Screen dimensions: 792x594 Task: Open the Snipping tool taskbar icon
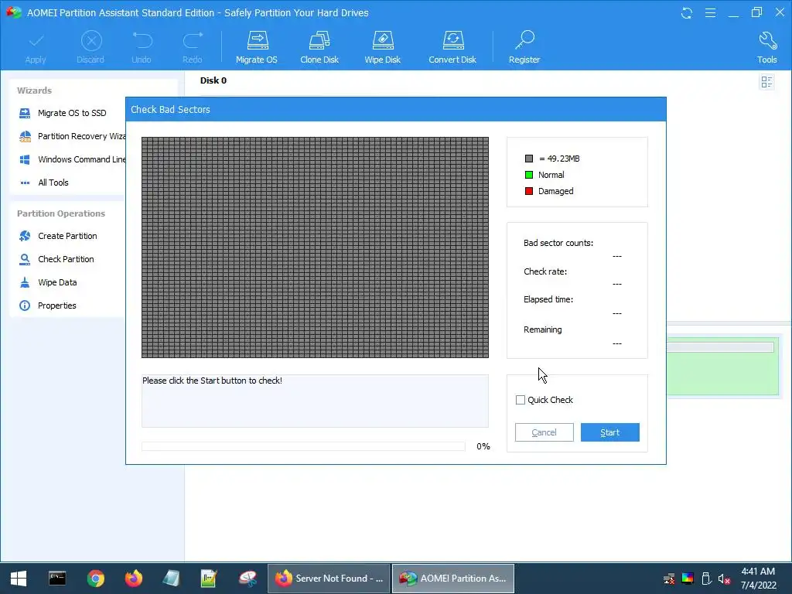point(247,579)
